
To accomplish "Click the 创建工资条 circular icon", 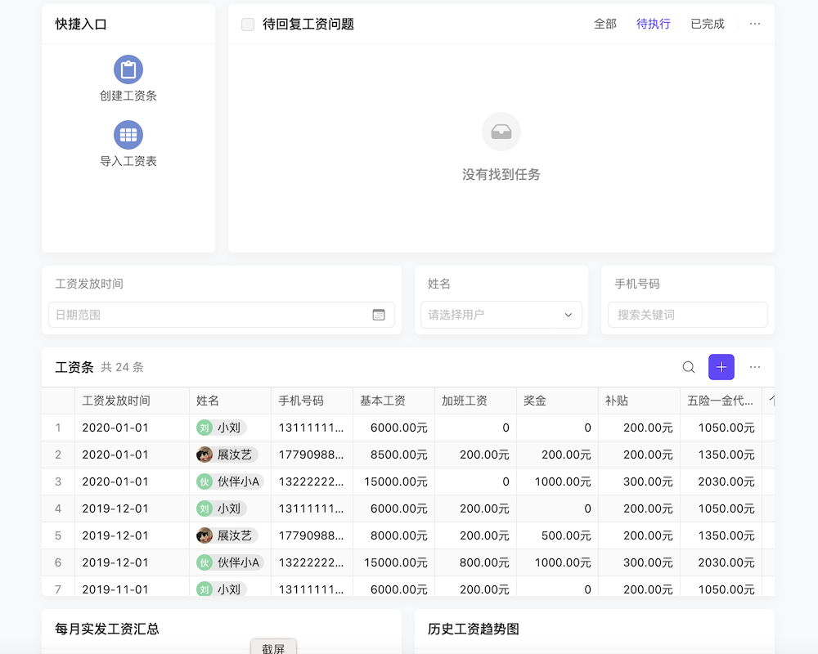I will (x=128, y=69).
